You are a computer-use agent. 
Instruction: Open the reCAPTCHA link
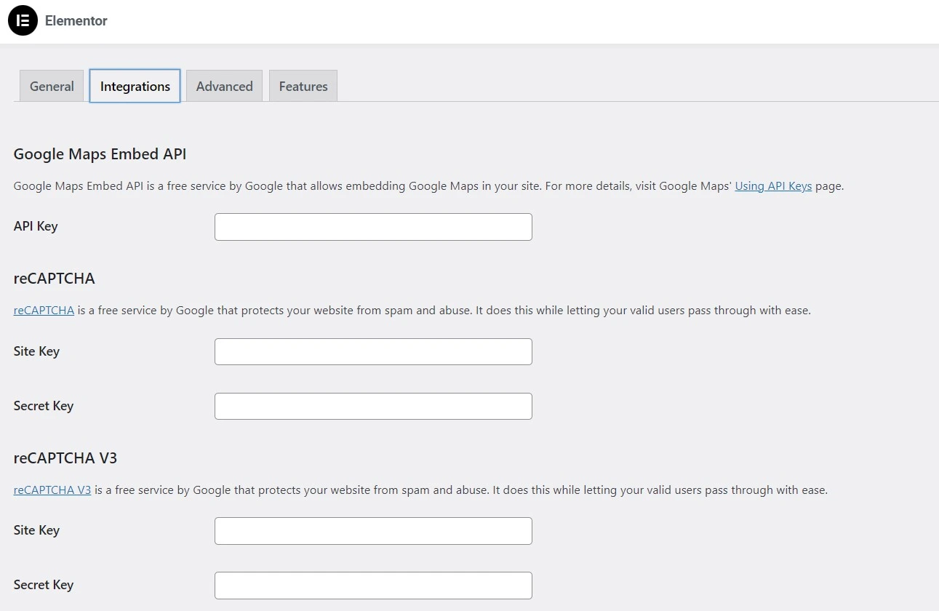point(44,310)
